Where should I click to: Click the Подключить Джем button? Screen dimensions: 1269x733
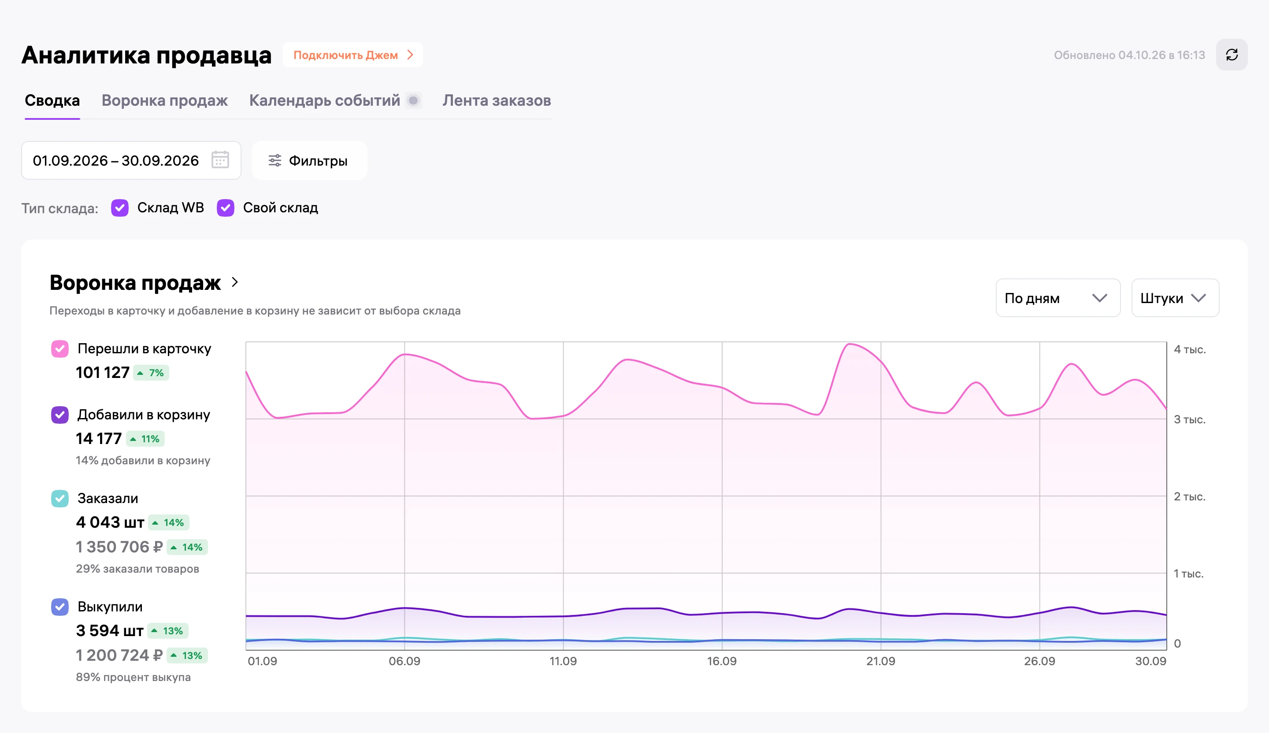352,55
